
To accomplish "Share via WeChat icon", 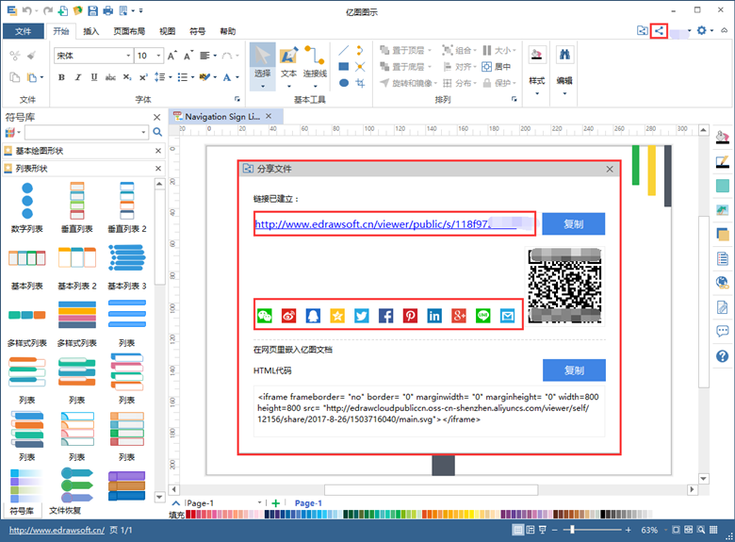I will point(265,316).
